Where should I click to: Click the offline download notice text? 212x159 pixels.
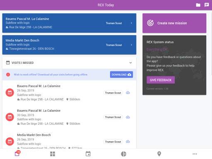click(x=51, y=75)
